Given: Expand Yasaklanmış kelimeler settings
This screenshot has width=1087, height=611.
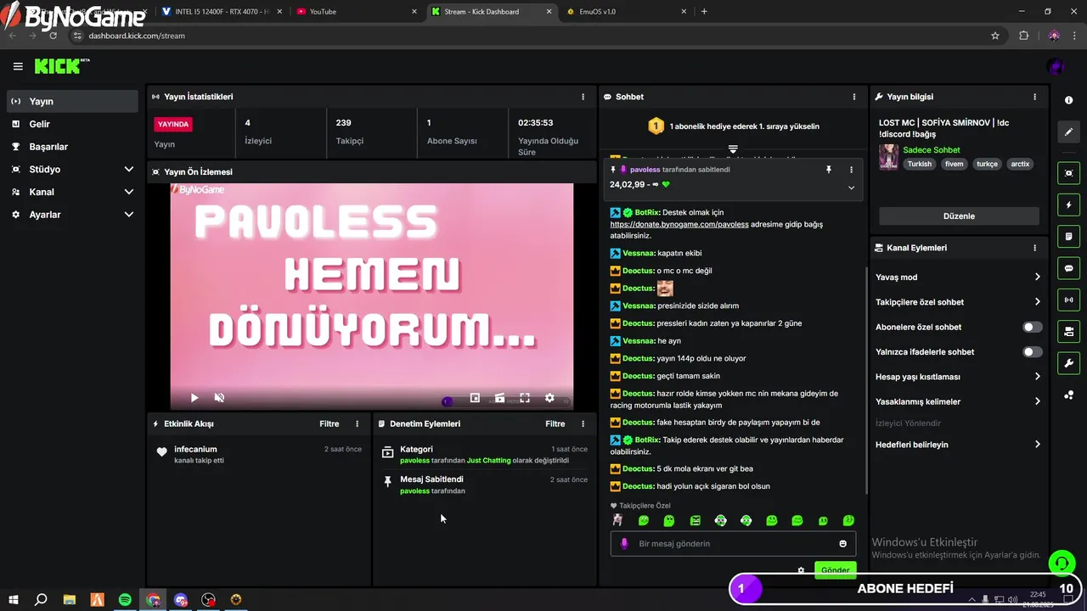Looking at the screenshot, I should tap(958, 401).
